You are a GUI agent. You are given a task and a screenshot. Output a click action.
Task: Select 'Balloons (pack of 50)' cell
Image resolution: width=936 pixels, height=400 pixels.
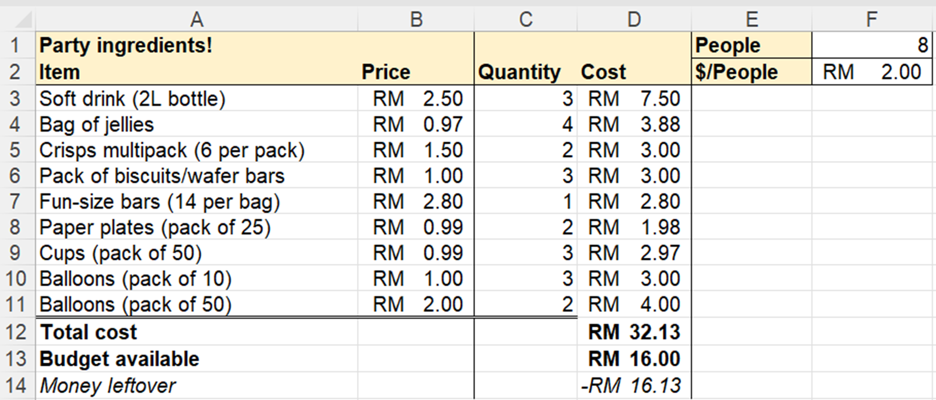[x=197, y=304]
